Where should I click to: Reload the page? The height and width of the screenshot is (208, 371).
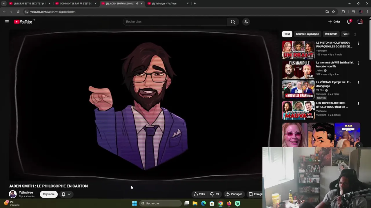tap(18, 12)
